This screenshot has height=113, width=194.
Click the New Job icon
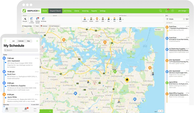(x=25, y=19)
